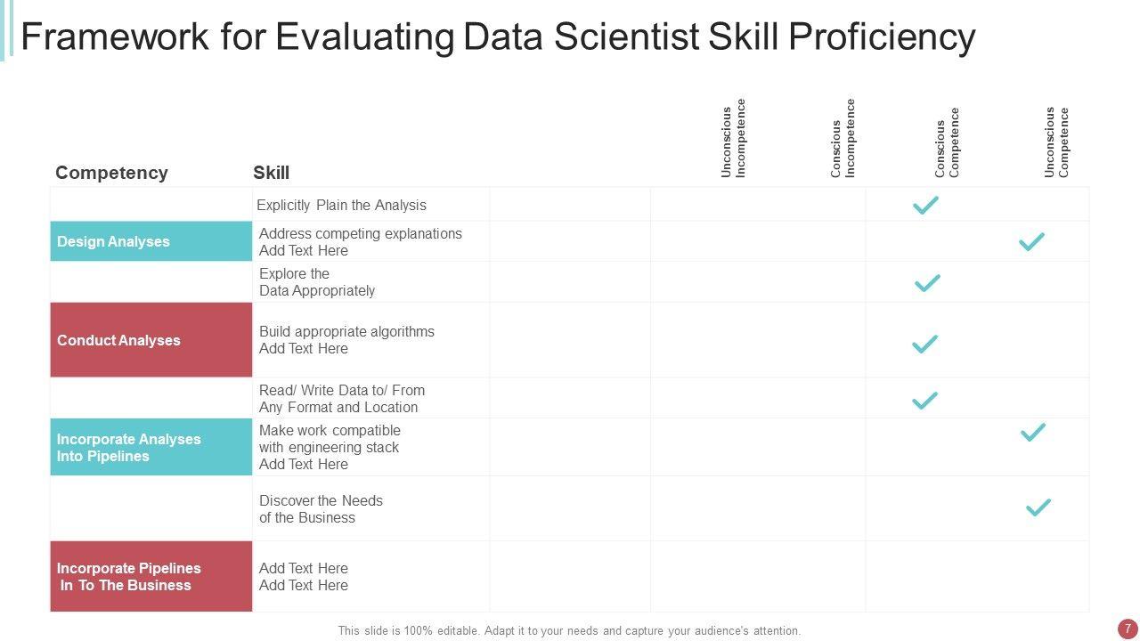
Task: Click the Competency column header
Action: click(111, 173)
